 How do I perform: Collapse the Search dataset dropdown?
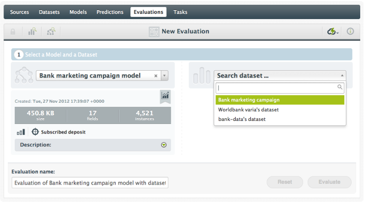pos(342,75)
